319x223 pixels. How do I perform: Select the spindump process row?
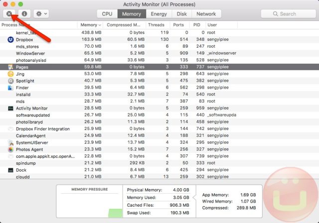click(x=159, y=163)
